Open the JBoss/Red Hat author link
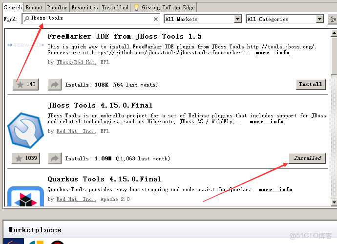 point(76,63)
